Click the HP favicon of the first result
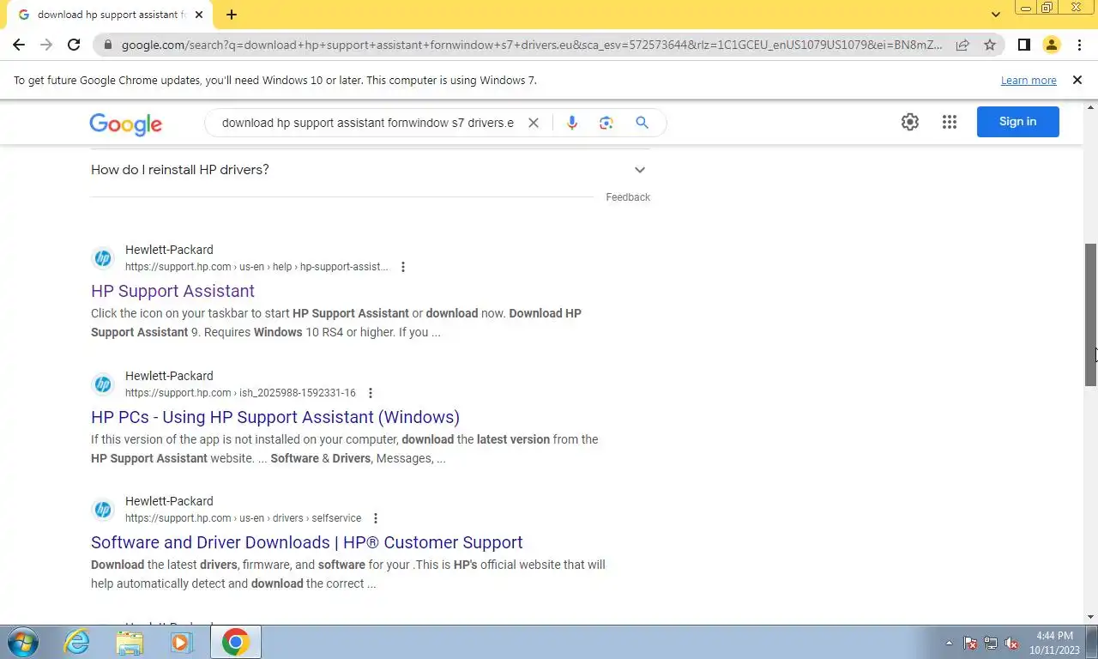1098x659 pixels. pyautogui.click(x=103, y=258)
